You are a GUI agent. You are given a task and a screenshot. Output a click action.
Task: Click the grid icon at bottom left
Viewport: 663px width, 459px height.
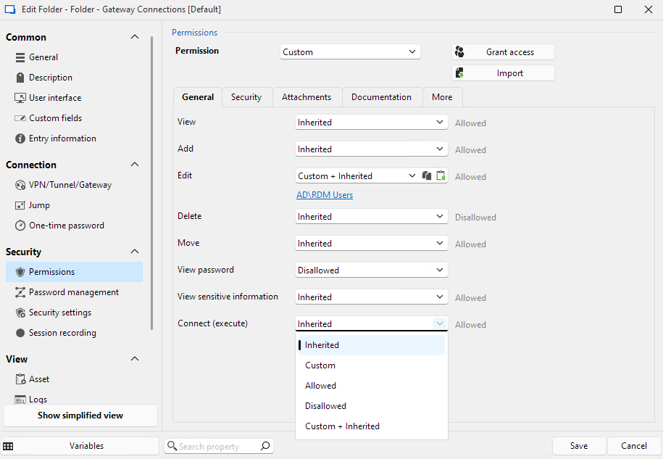[8, 446]
